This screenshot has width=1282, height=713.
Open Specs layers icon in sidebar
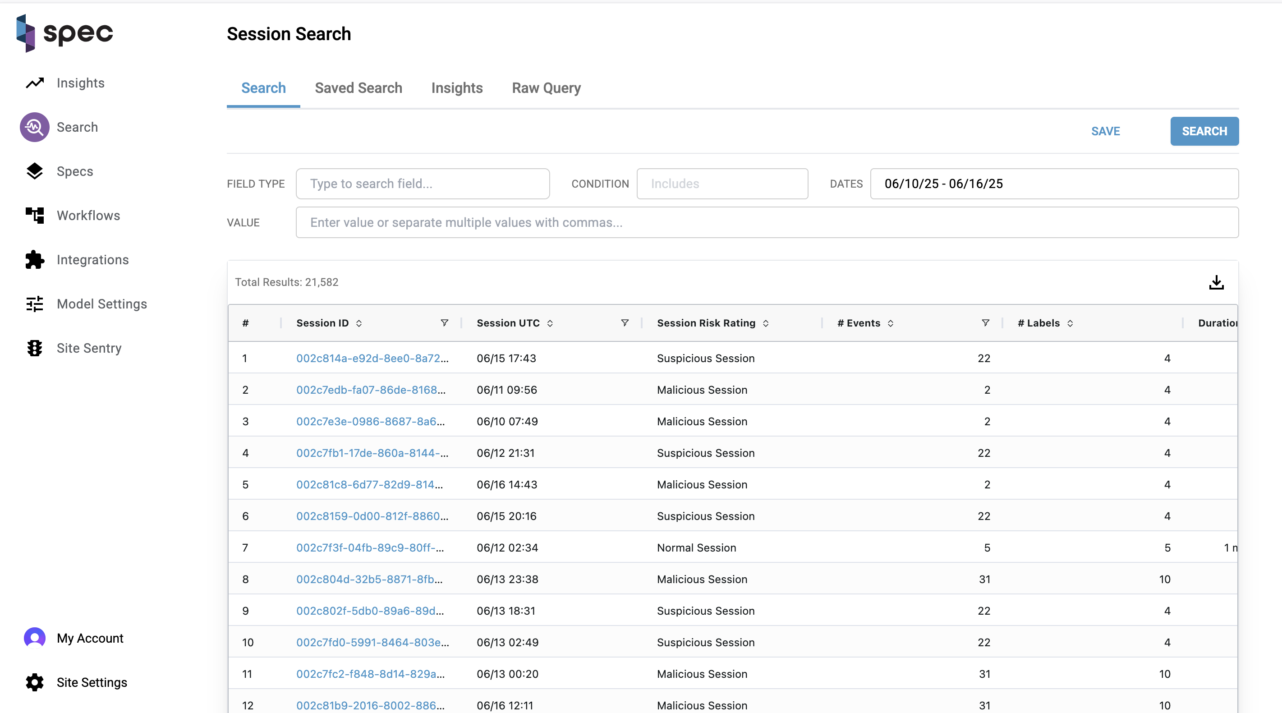(35, 171)
